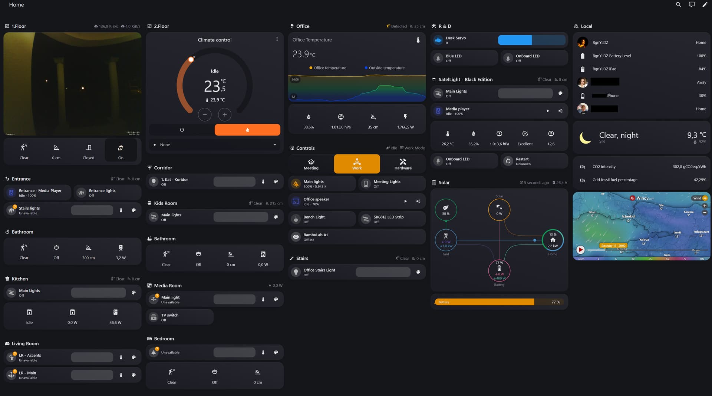Toggle the TV switch in Media Room

pyautogui.click(x=179, y=317)
